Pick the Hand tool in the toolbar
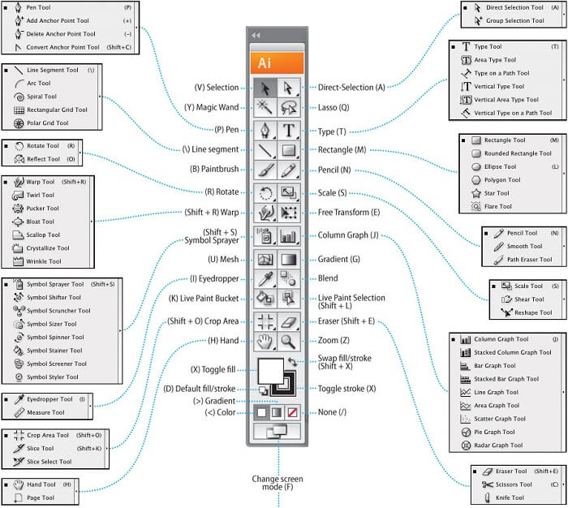 pyautogui.click(x=265, y=341)
